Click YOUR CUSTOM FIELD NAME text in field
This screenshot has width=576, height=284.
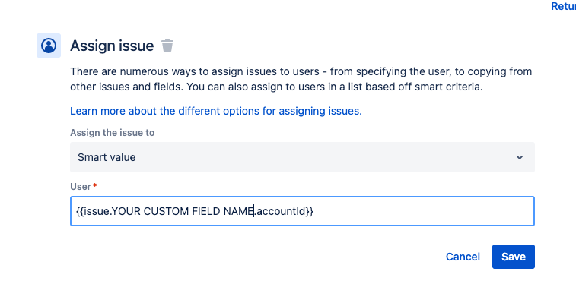(182, 211)
